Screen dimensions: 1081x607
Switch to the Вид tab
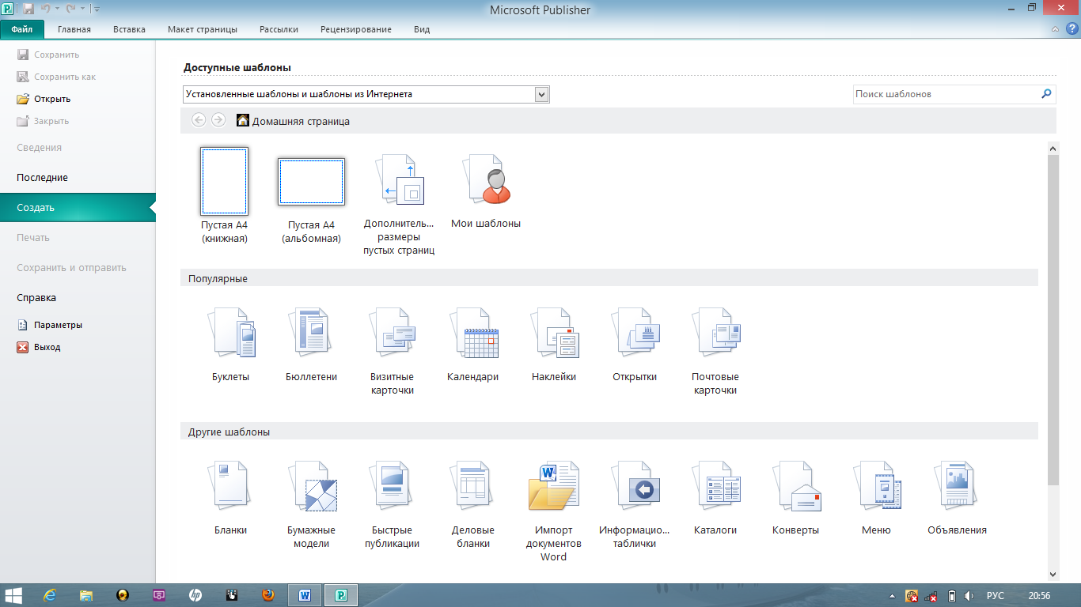click(x=422, y=29)
